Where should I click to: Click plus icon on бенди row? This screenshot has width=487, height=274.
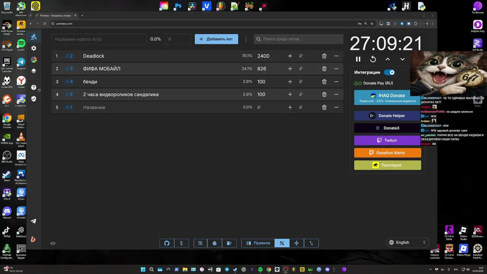pyautogui.click(x=290, y=82)
